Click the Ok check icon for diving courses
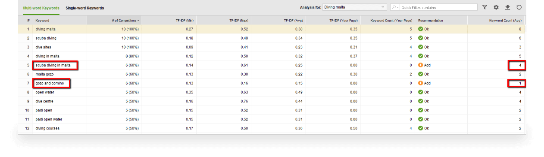 pyautogui.click(x=420, y=128)
